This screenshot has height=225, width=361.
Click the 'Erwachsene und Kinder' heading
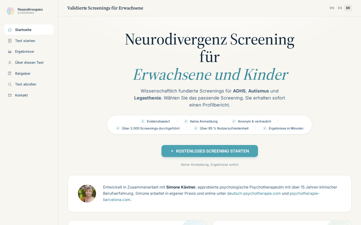[x=210, y=74]
